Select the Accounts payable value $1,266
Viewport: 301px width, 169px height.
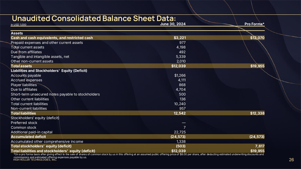click(x=179, y=75)
